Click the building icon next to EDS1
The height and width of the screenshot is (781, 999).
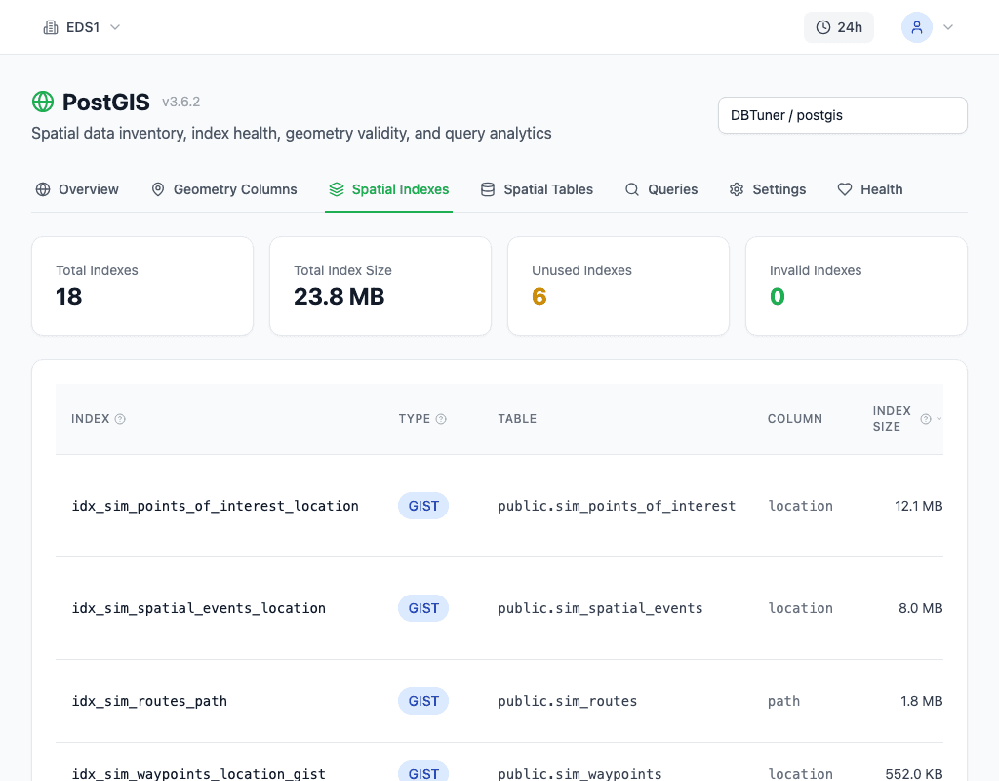[x=51, y=27]
